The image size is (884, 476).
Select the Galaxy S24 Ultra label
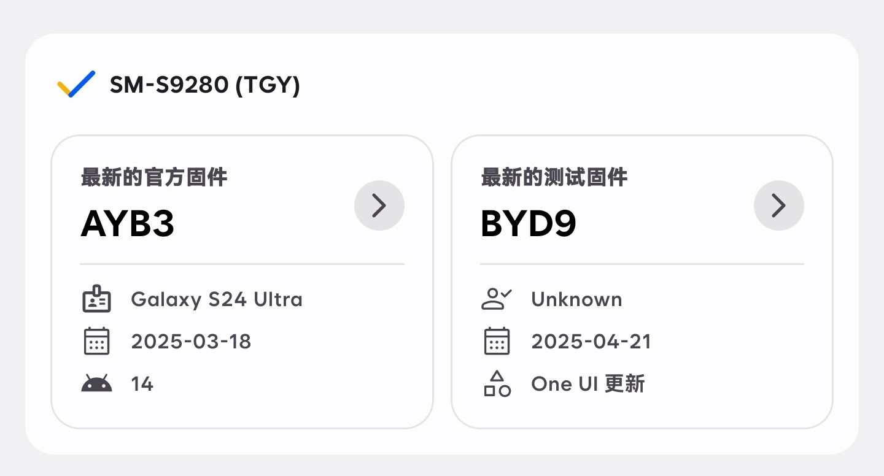tap(217, 299)
